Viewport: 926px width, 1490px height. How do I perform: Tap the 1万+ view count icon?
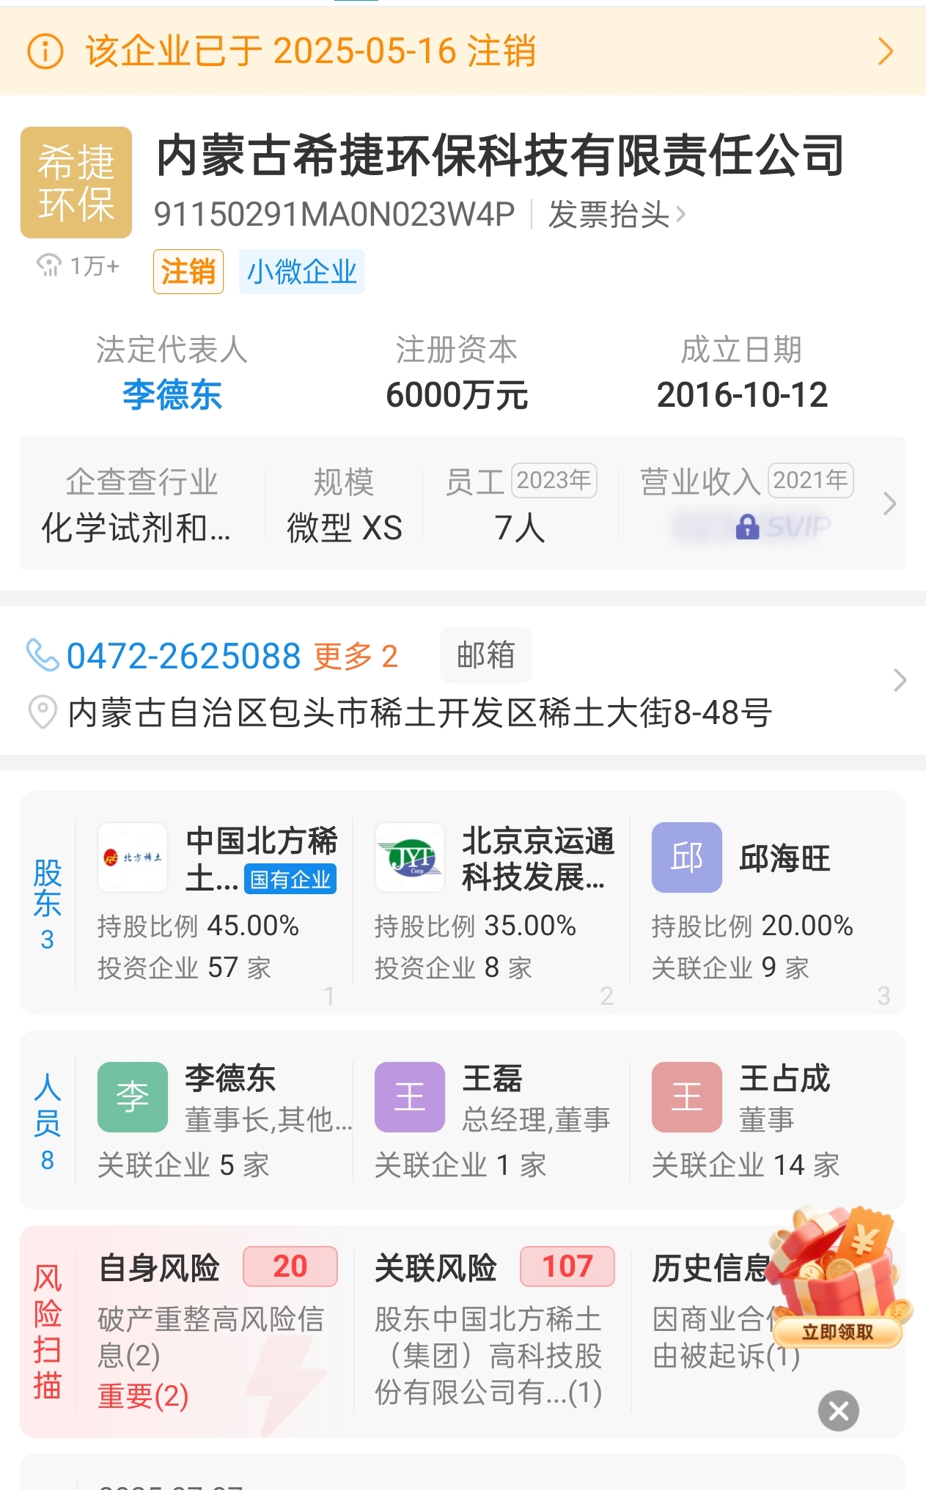[49, 265]
